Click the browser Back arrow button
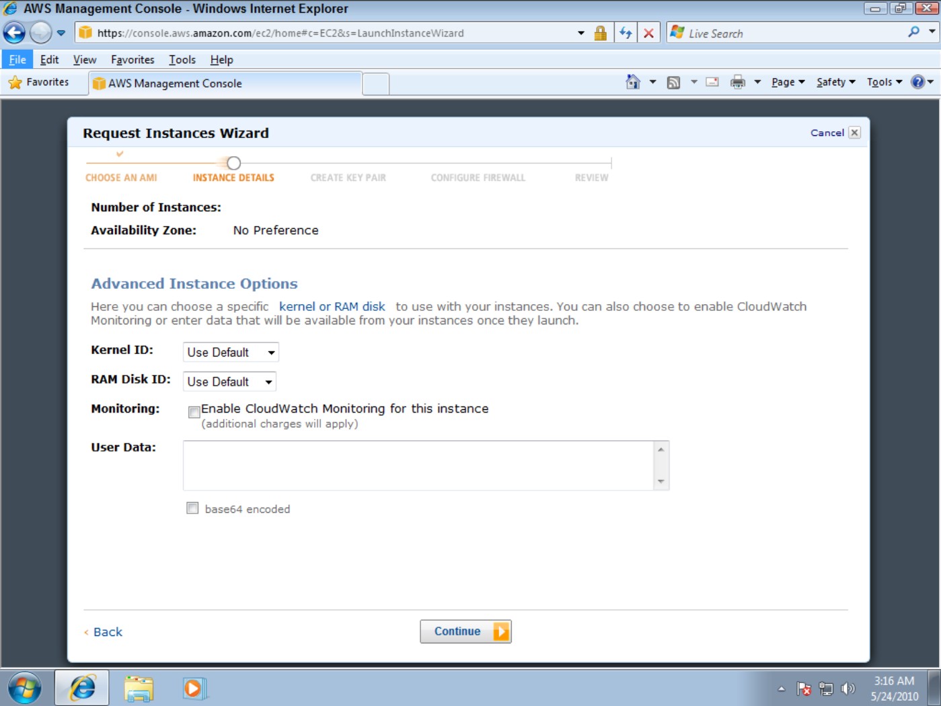The image size is (941, 706). [14, 32]
